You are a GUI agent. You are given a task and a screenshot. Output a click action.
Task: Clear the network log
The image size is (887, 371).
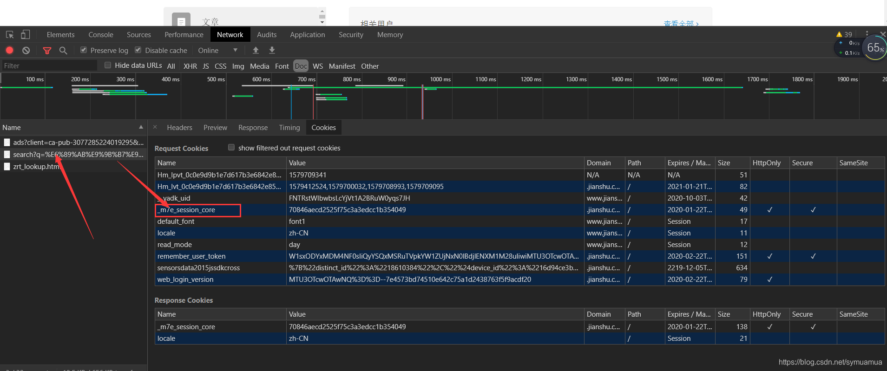pyautogui.click(x=26, y=50)
